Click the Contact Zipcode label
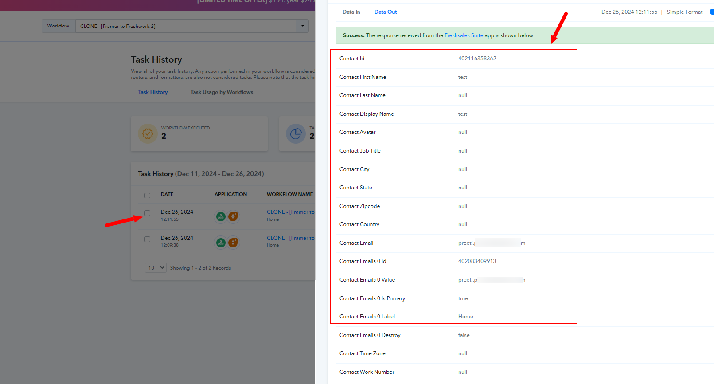Image resolution: width=714 pixels, height=384 pixels. pos(360,206)
